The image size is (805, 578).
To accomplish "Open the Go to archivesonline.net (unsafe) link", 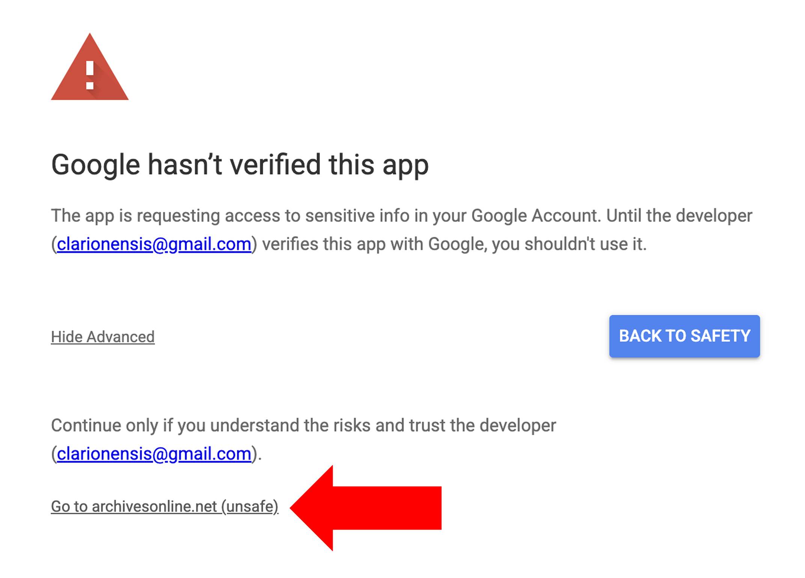I will [164, 506].
